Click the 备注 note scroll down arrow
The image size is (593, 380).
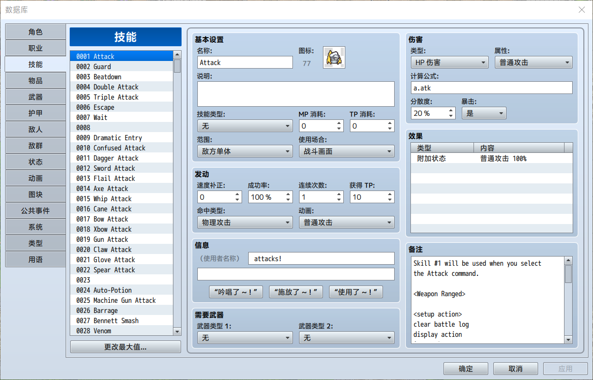point(569,340)
